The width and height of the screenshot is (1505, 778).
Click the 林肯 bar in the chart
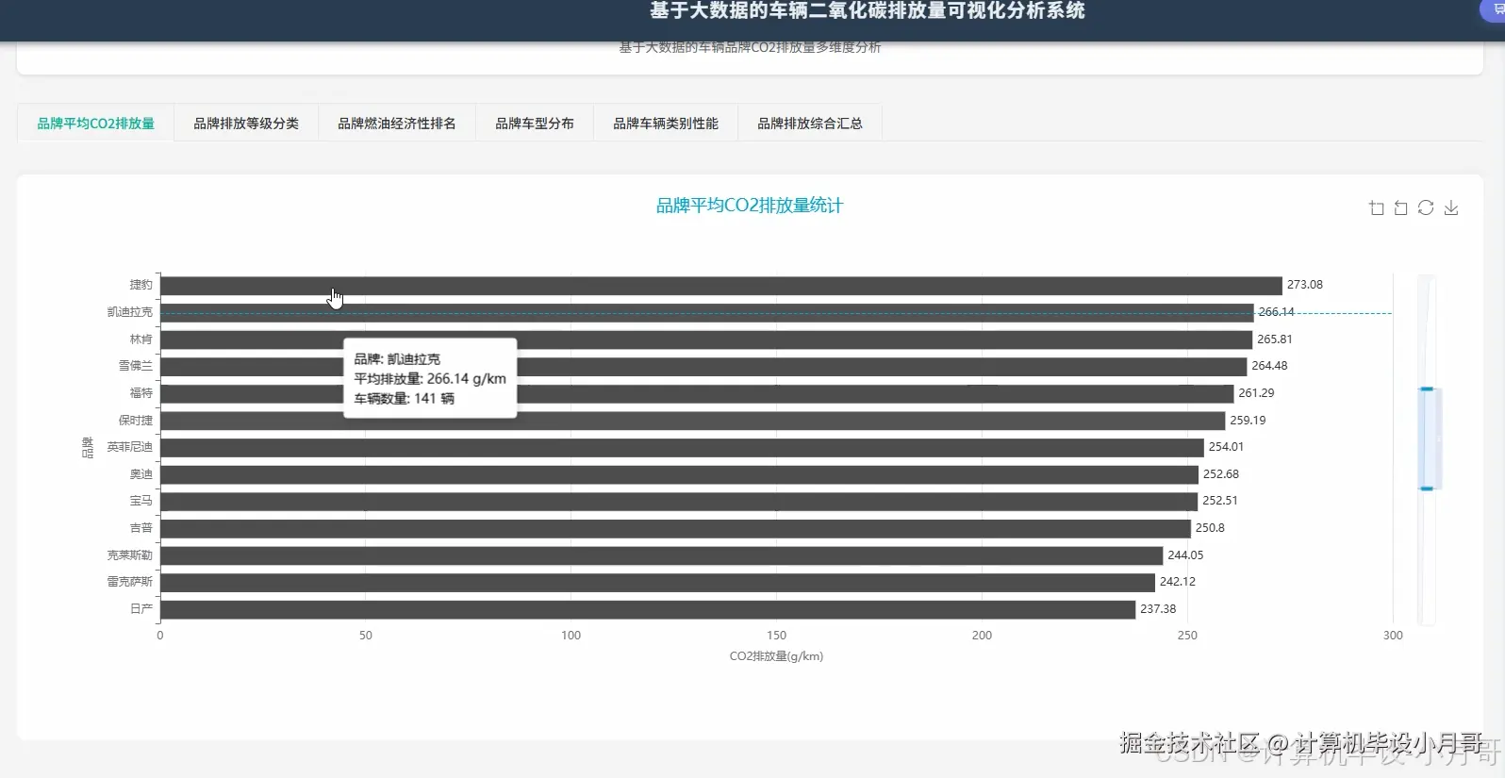(706, 339)
